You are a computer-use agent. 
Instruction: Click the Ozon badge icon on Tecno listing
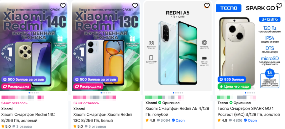[245, 120]
